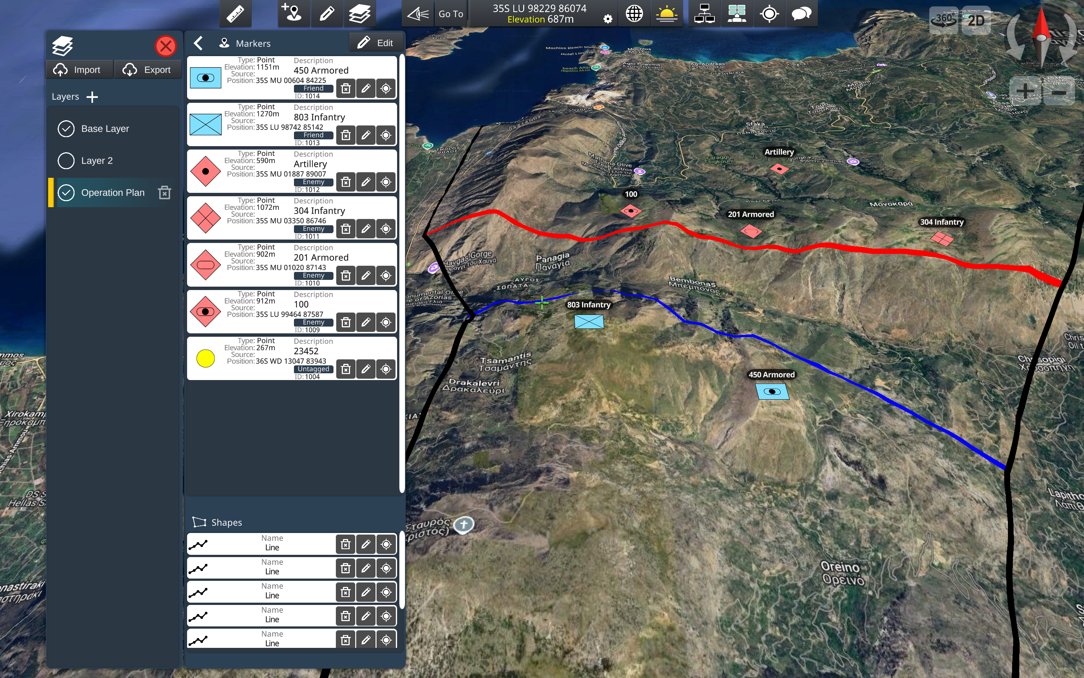
Task: Open the chat bubbles icon
Action: [x=801, y=14]
